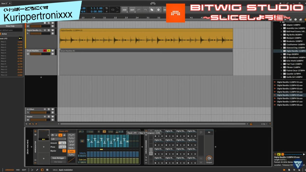306x172 pixels.
Task: Click the Digital Bandito 112BPM 05 audio clip
Action: tap(146, 38)
